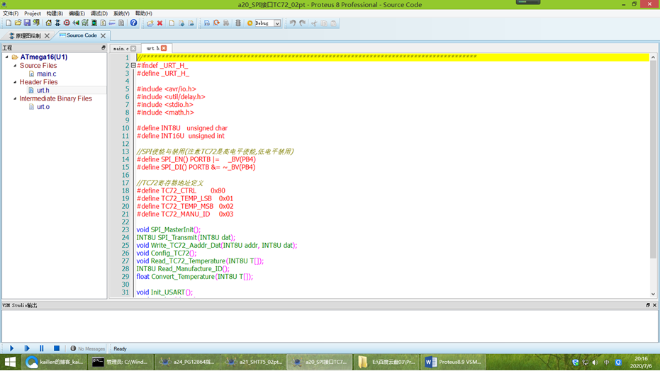This screenshot has height=371, width=660.
Task: Switch to a24_PG12864 taskbar window
Action: click(187, 362)
